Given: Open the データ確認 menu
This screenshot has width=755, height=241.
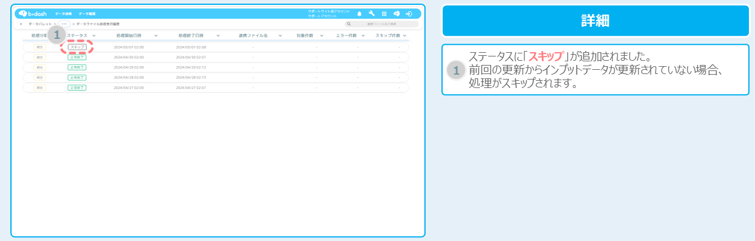Looking at the screenshot, I should coord(86,13).
